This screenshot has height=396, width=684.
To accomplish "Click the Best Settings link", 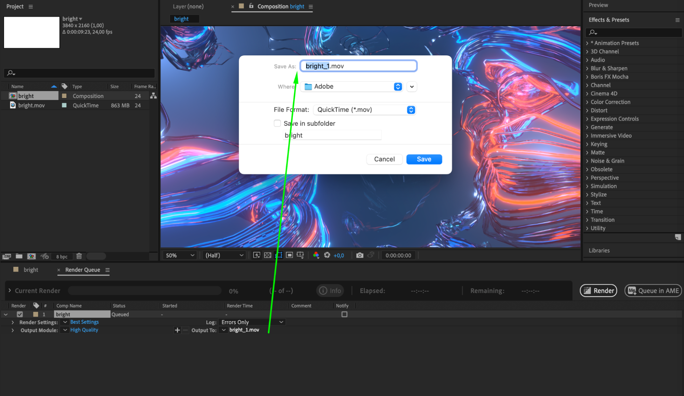I will (x=85, y=322).
